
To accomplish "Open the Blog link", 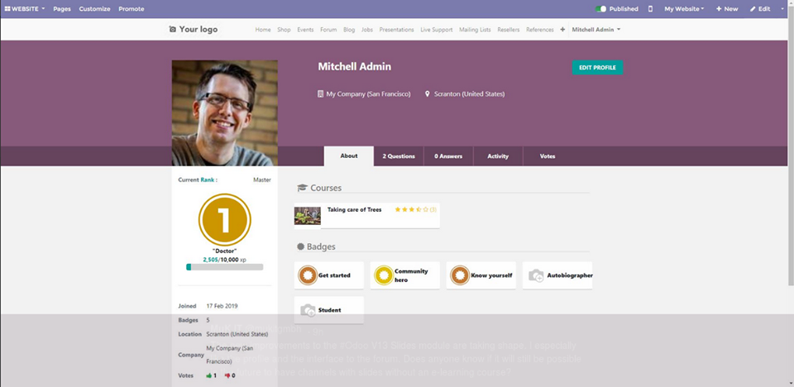I will 349,30.
